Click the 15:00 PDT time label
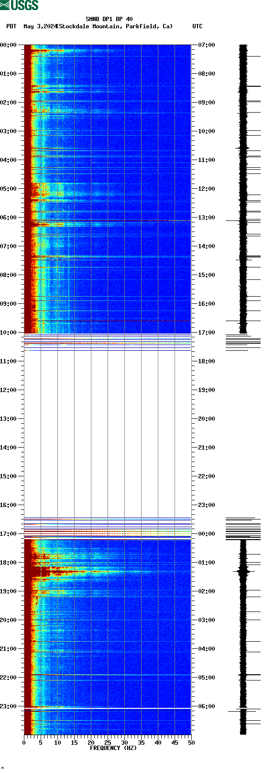Viewport: 264px width, 773px height. coord(8,476)
